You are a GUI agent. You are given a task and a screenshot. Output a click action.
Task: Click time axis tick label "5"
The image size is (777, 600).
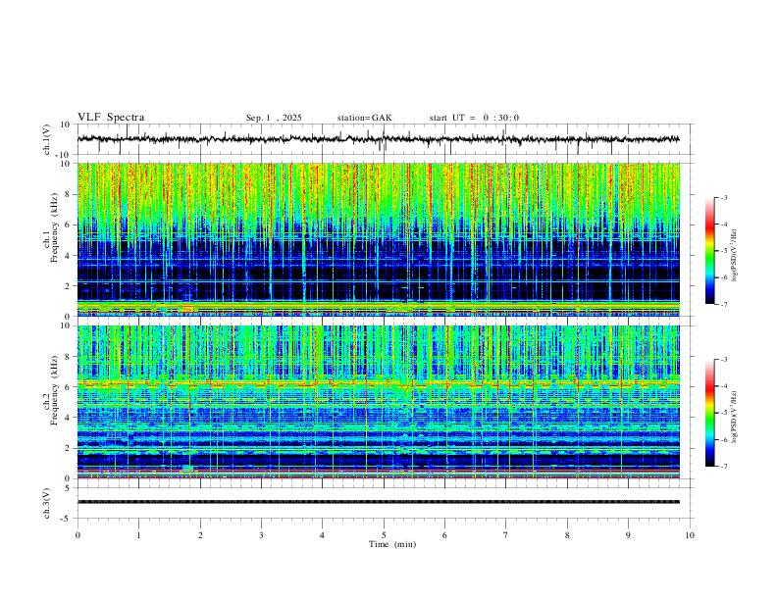coord(384,535)
